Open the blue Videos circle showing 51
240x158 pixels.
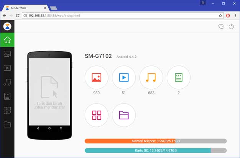tap(124, 78)
